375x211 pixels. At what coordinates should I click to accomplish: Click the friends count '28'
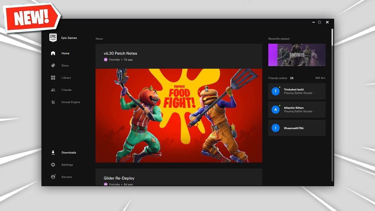pos(292,78)
